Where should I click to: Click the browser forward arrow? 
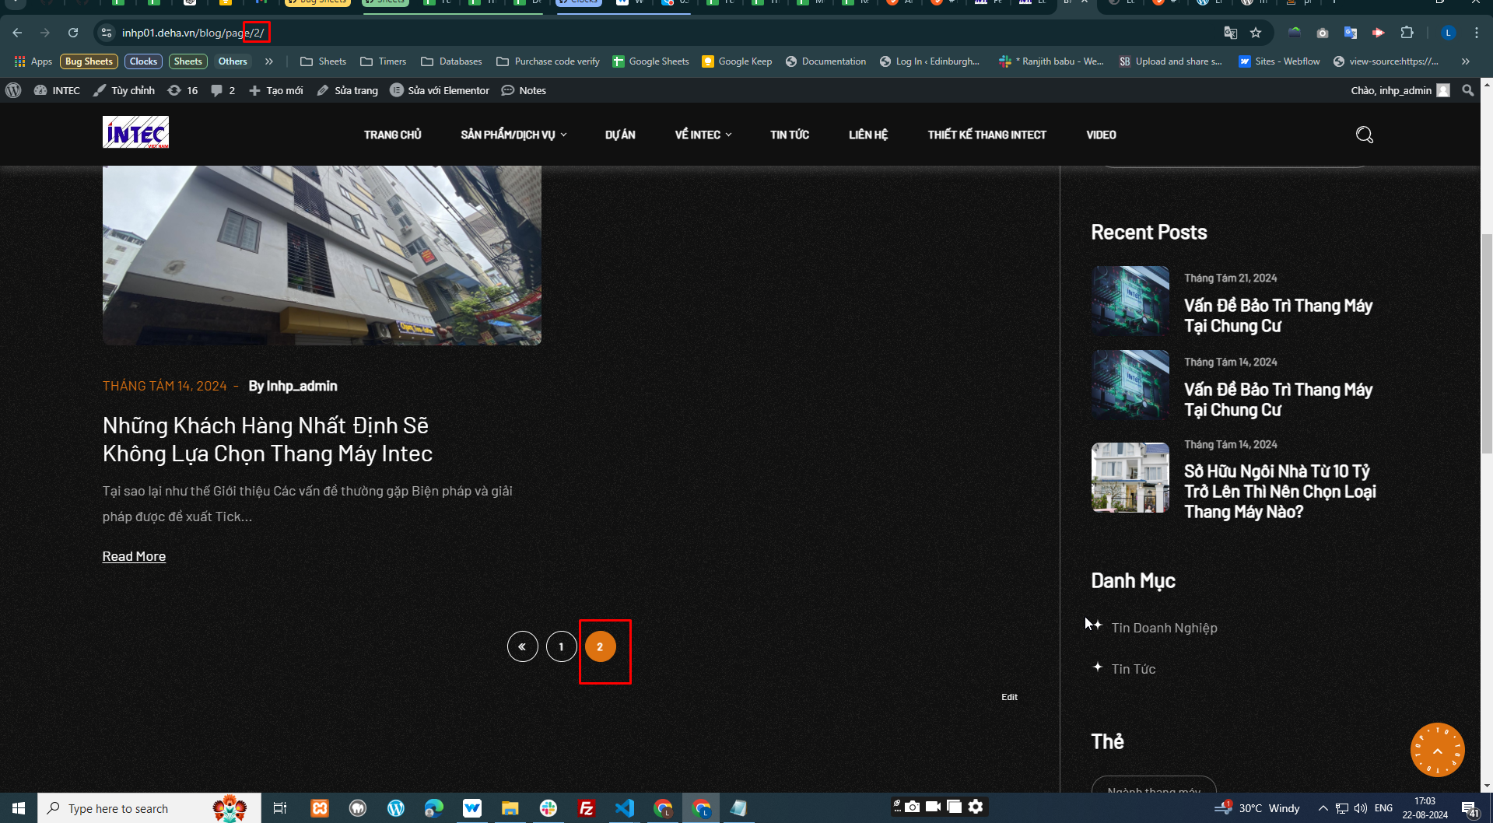[45, 33]
